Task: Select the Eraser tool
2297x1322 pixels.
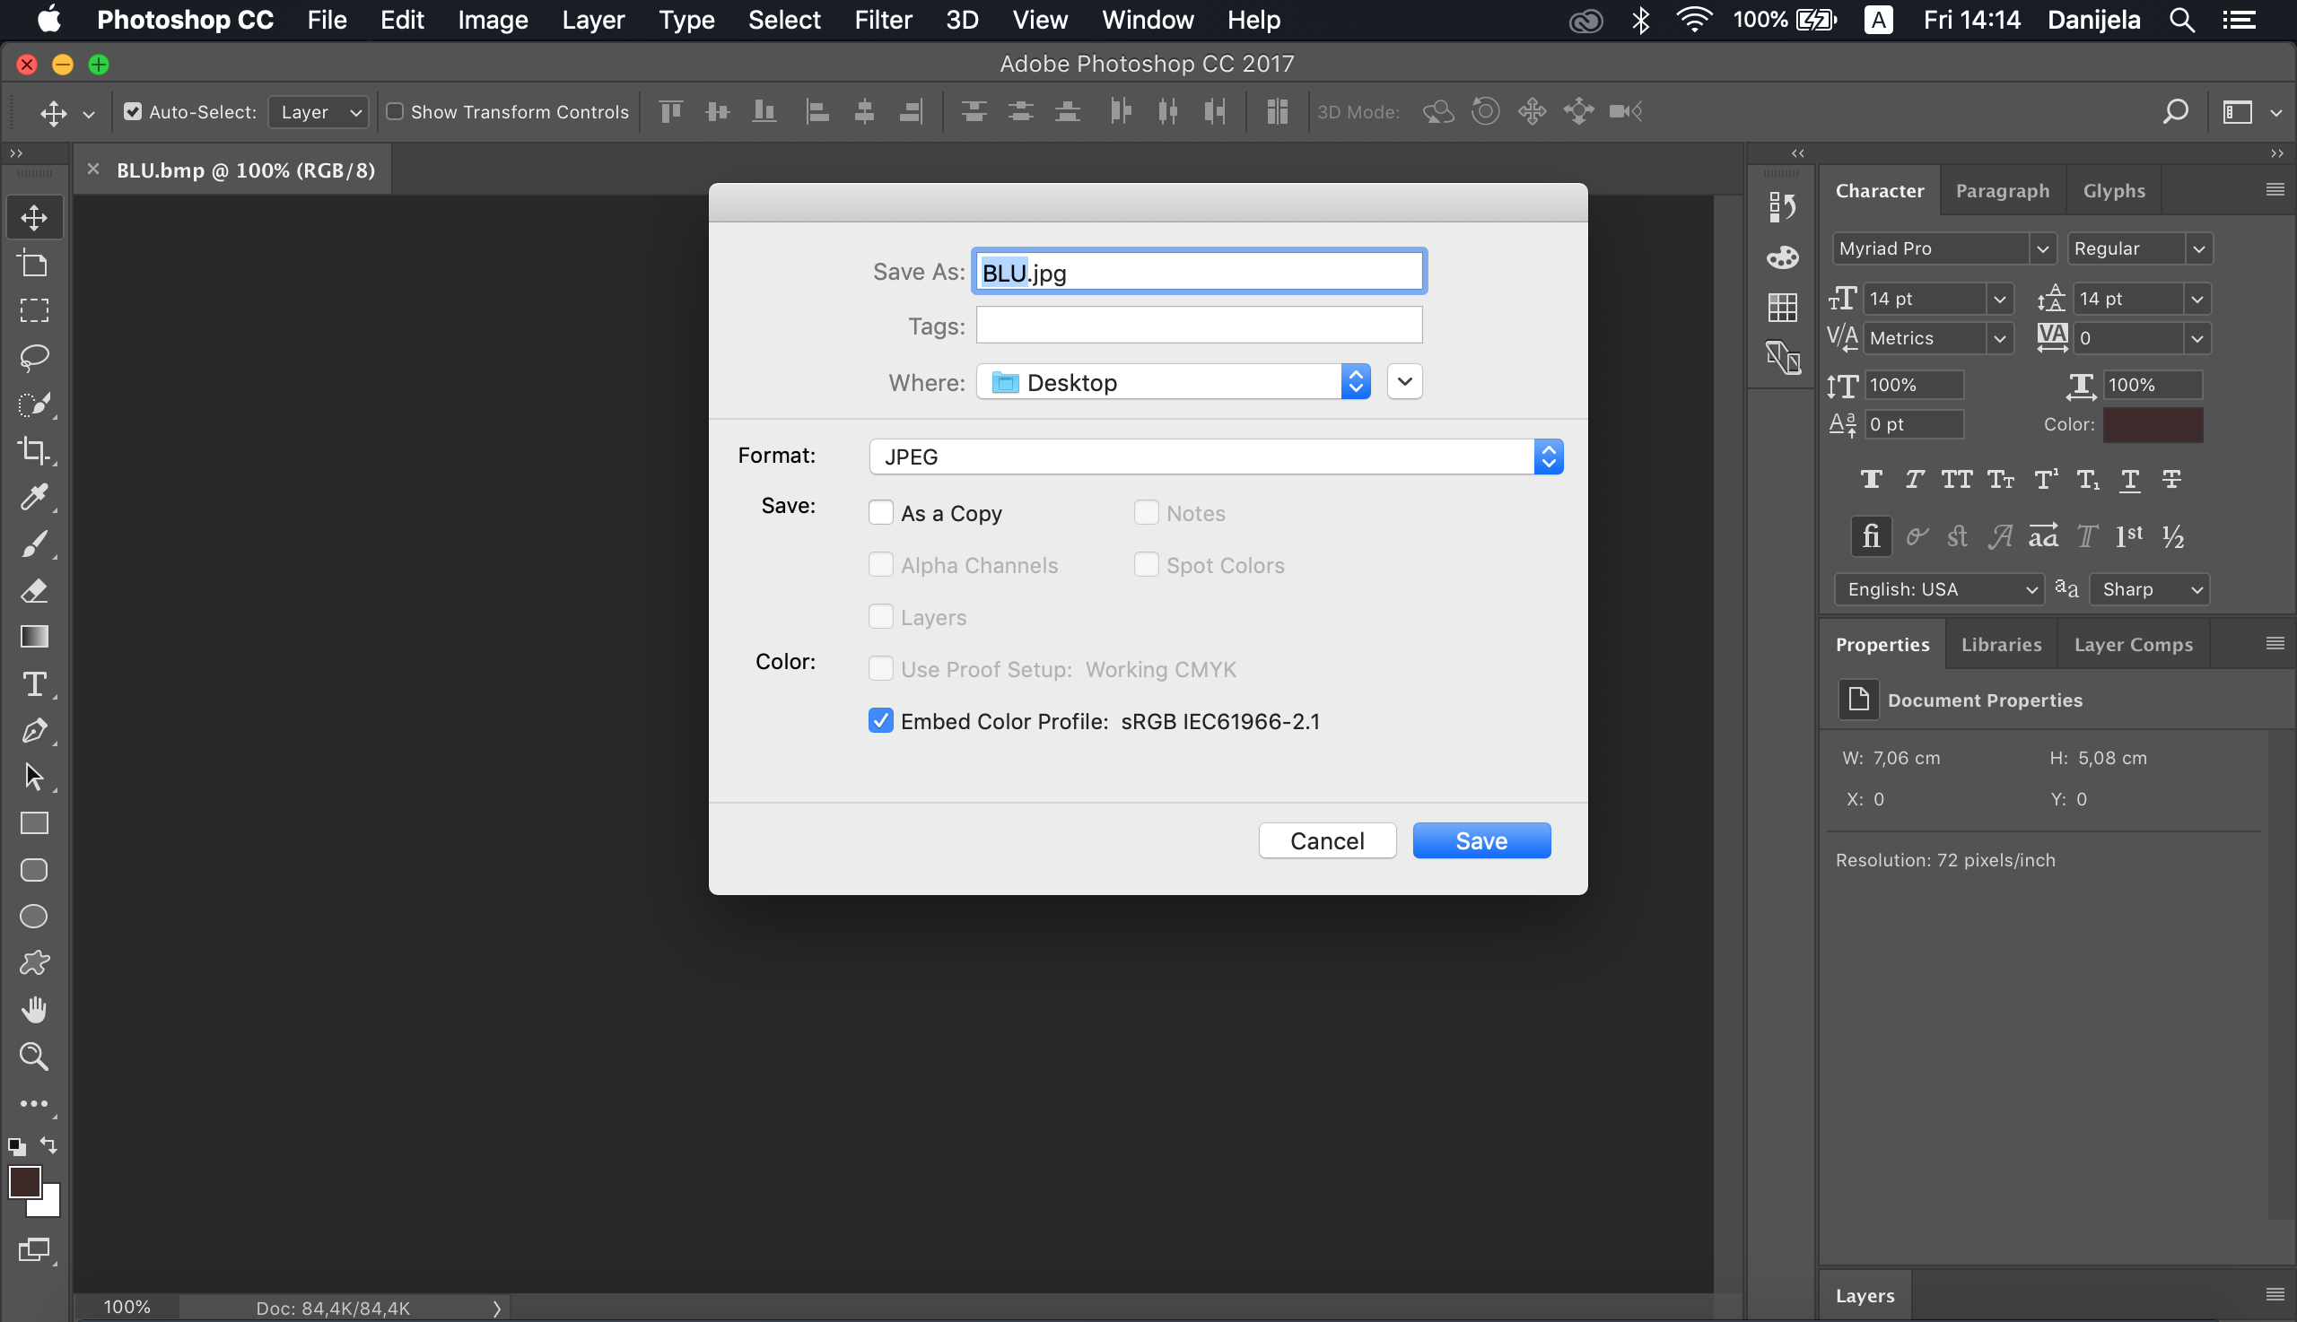Action: (x=34, y=591)
